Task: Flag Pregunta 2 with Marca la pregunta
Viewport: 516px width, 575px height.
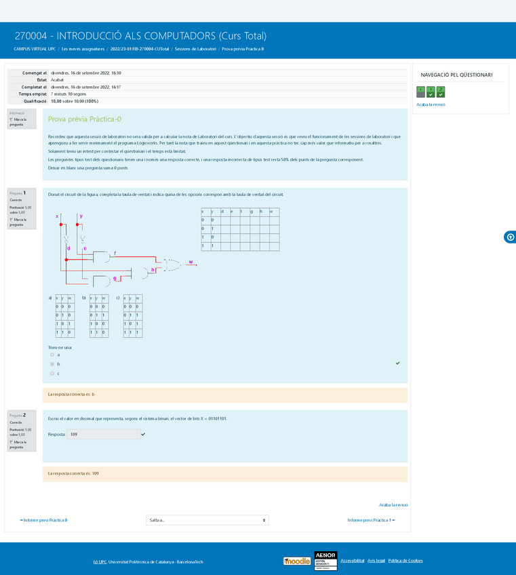Action: (18, 444)
